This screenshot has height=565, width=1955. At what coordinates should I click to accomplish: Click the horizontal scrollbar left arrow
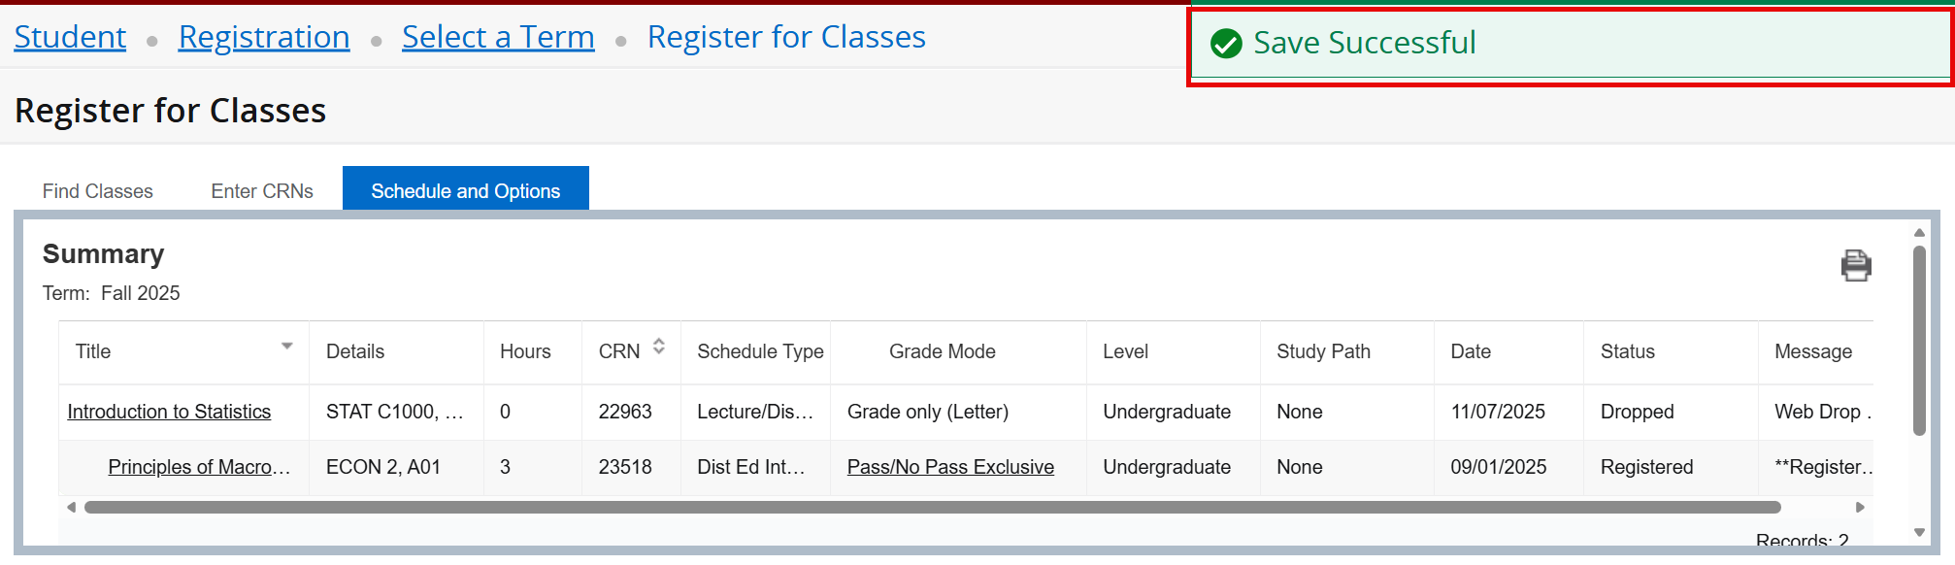pyautogui.click(x=71, y=507)
